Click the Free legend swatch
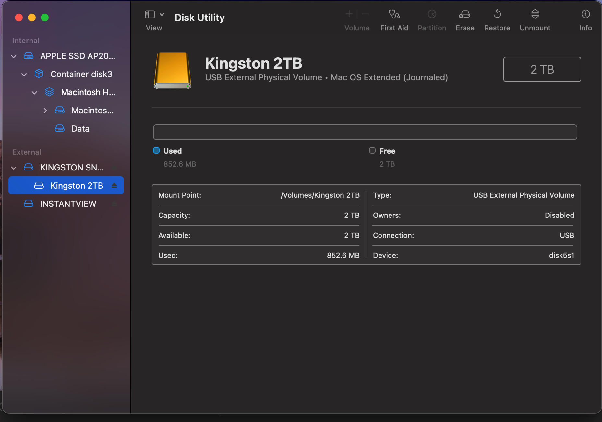 [x=372, y=150]
